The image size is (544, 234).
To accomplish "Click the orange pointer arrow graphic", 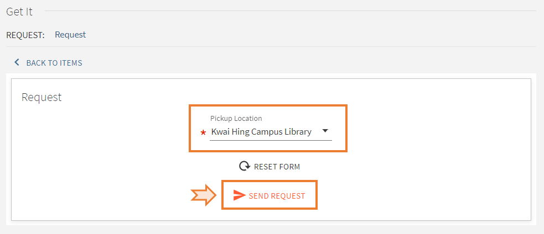I will 203,195.
